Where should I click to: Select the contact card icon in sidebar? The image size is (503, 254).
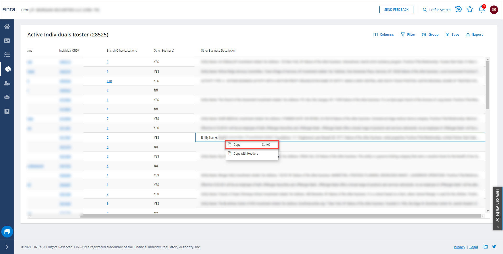coord(7,41)
